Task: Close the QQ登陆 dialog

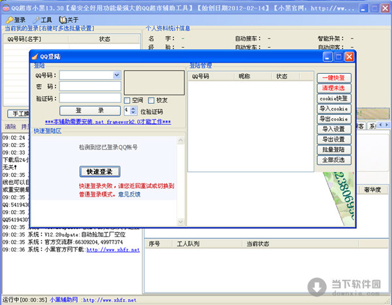Action: (x=350, y=57)
